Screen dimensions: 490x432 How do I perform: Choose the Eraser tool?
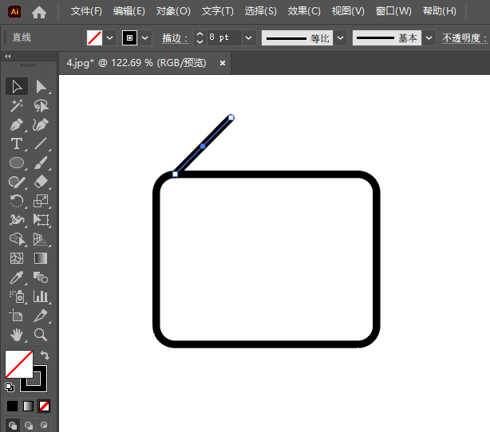41,182
